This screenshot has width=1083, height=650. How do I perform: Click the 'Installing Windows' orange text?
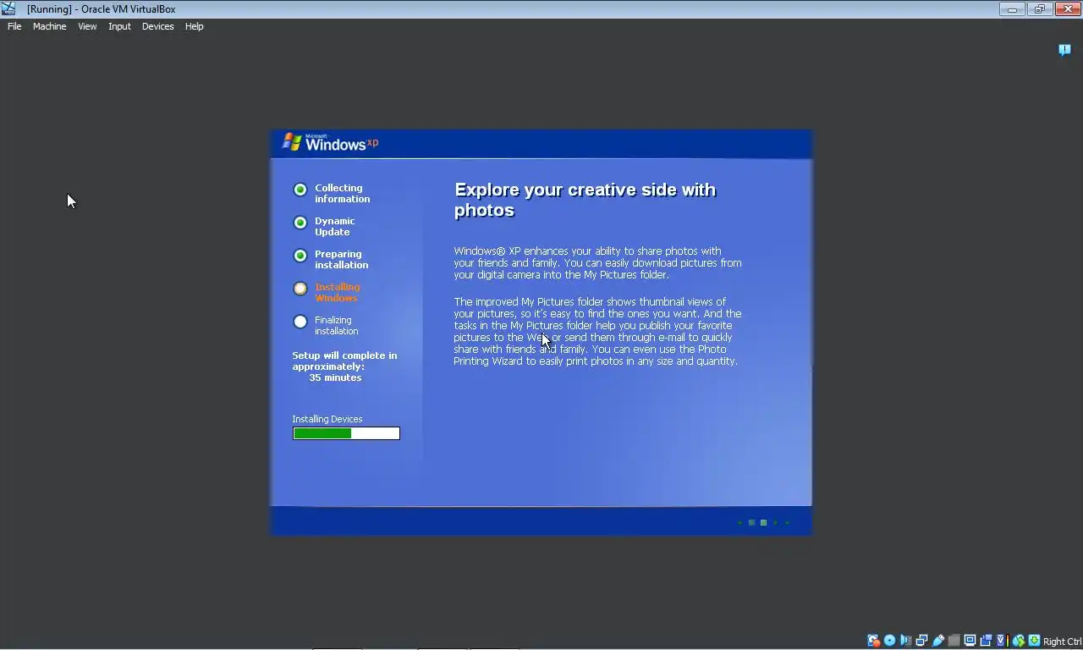coord(337,292)
